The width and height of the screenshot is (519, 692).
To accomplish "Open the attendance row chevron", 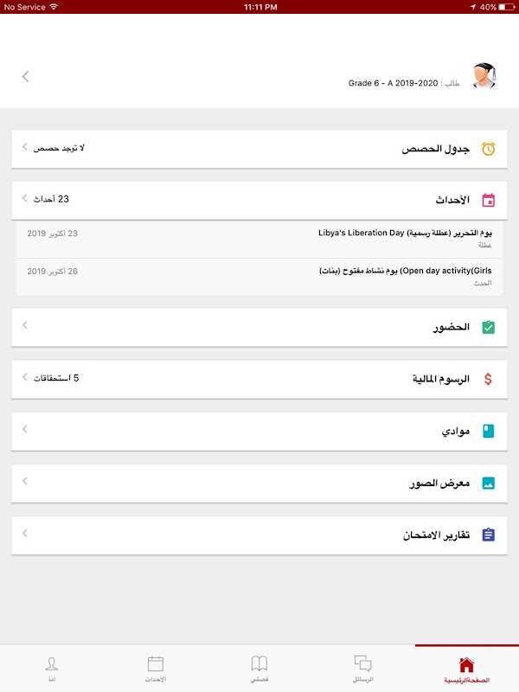I will 25,325.
